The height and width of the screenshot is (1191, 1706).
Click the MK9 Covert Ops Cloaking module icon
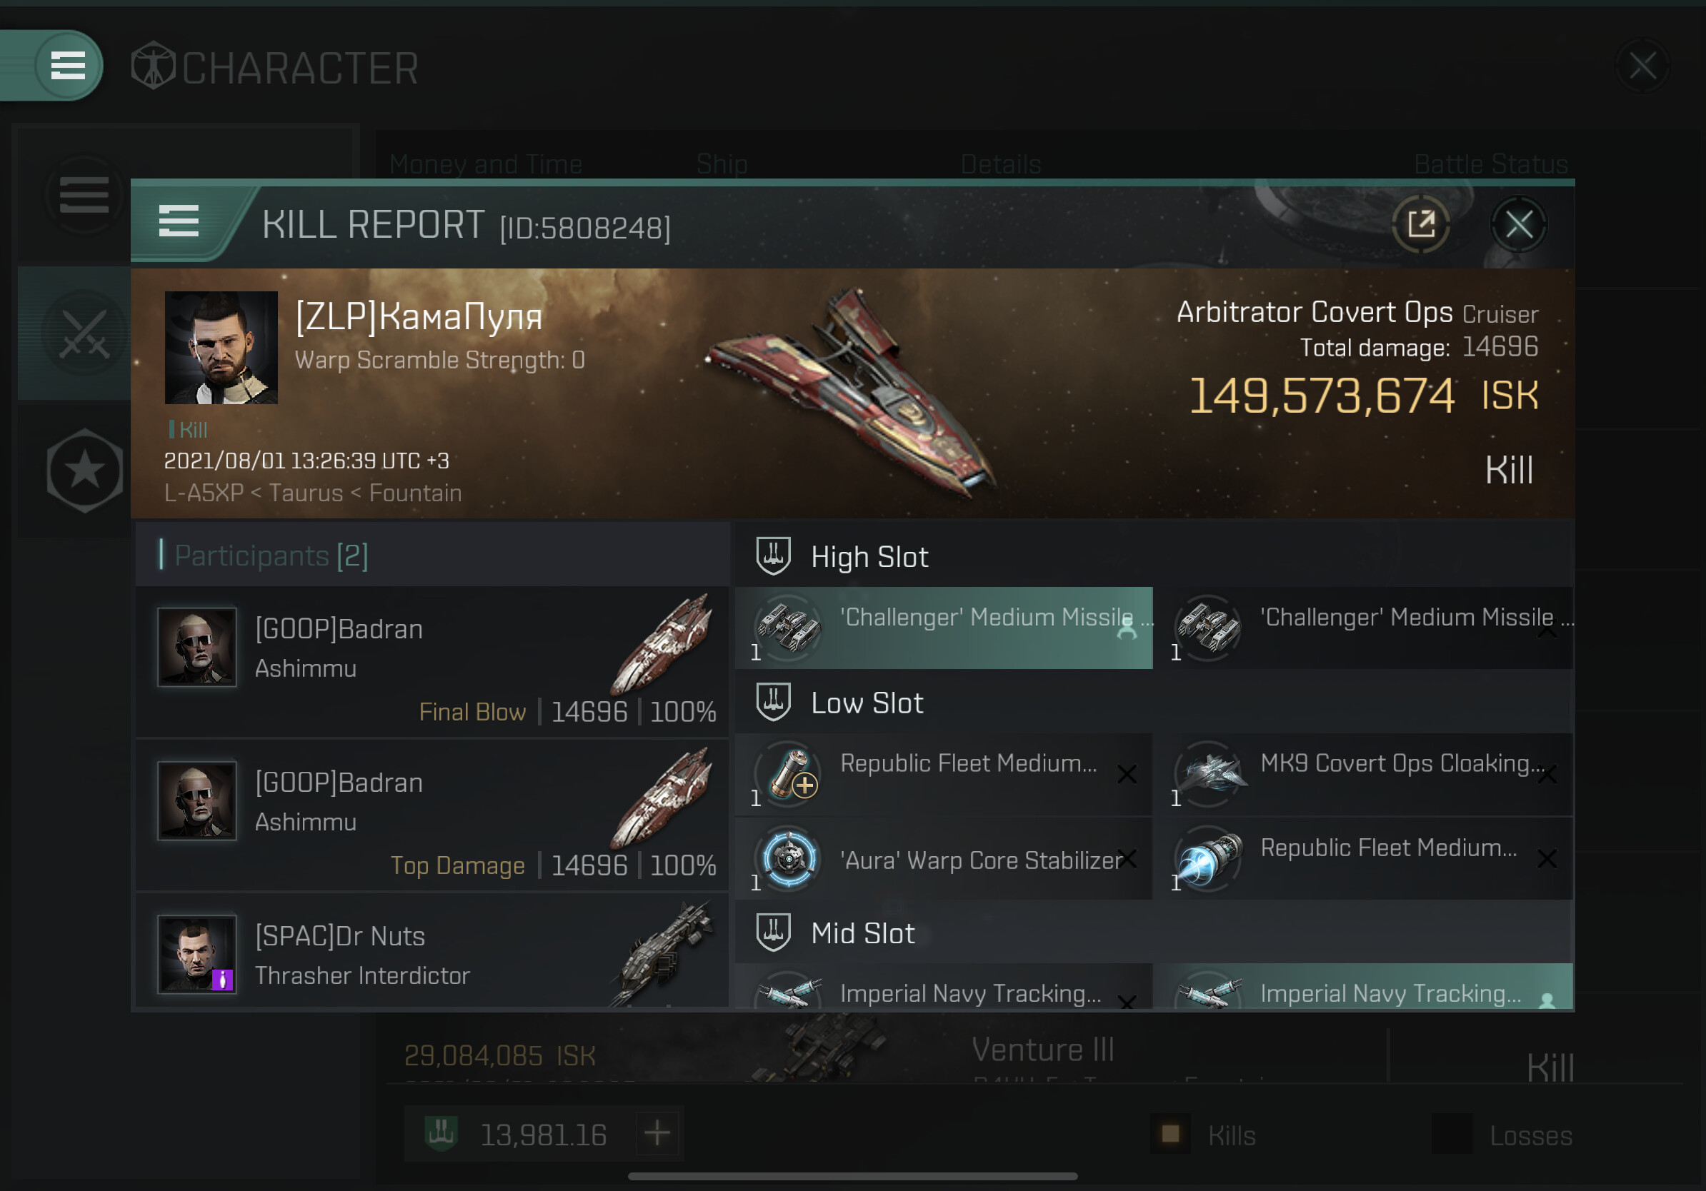pos(1208,775)
